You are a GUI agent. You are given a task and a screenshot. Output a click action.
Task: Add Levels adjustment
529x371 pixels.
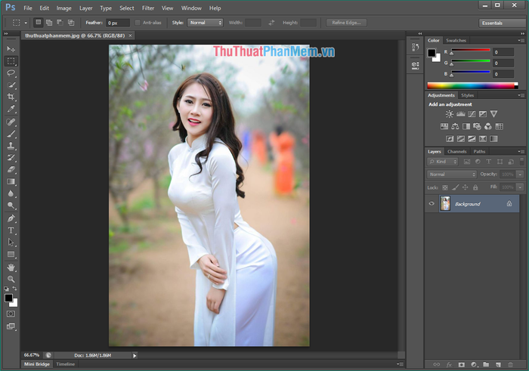click(x=460, y=114)
